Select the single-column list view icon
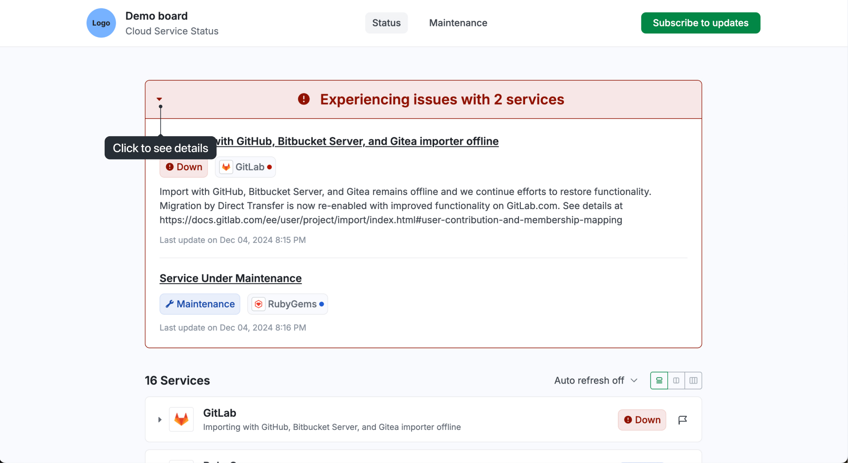This screenshot has width=848, height=463. (659, 381)
